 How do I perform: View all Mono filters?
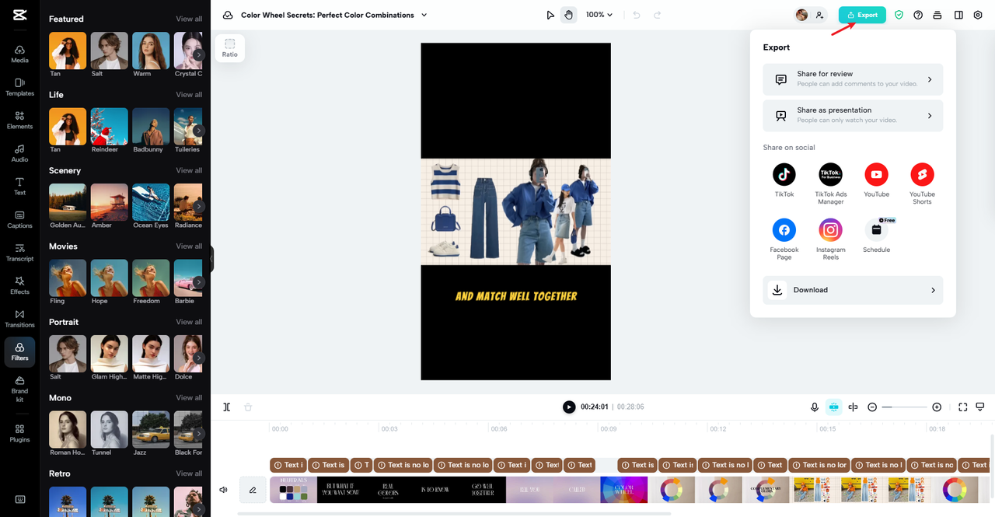(189, 398)
